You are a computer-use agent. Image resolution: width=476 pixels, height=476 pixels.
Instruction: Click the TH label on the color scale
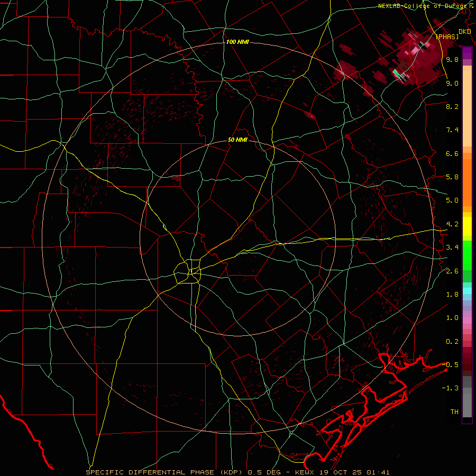pyautogui.click(x=454, y=412)
